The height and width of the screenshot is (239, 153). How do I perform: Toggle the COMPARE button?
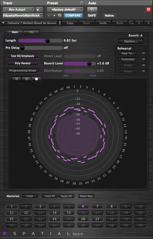coord(73,16)
